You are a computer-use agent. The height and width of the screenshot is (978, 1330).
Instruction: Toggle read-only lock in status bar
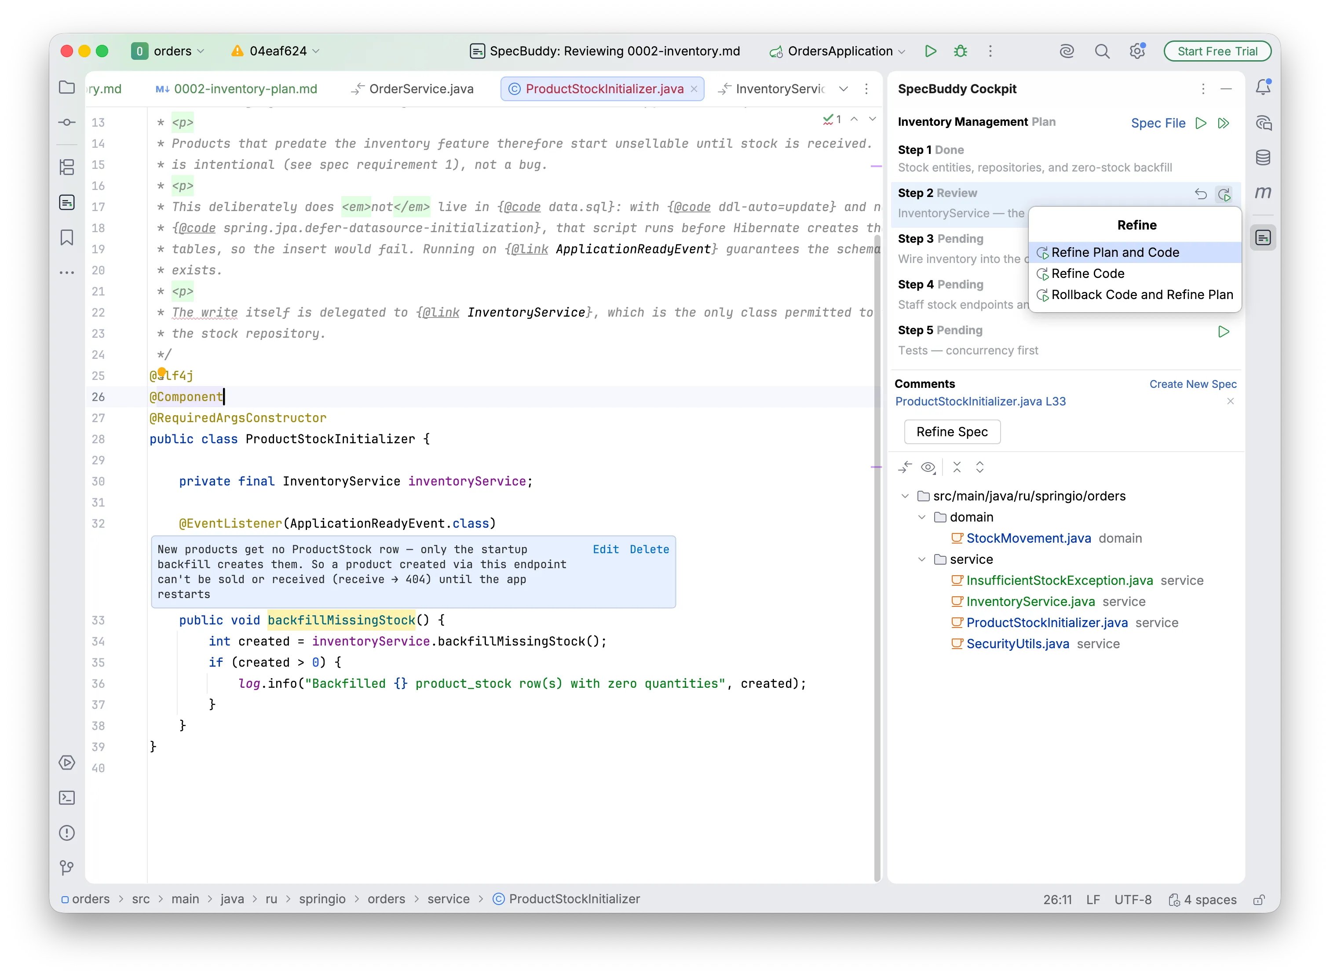pos(1259,899)
